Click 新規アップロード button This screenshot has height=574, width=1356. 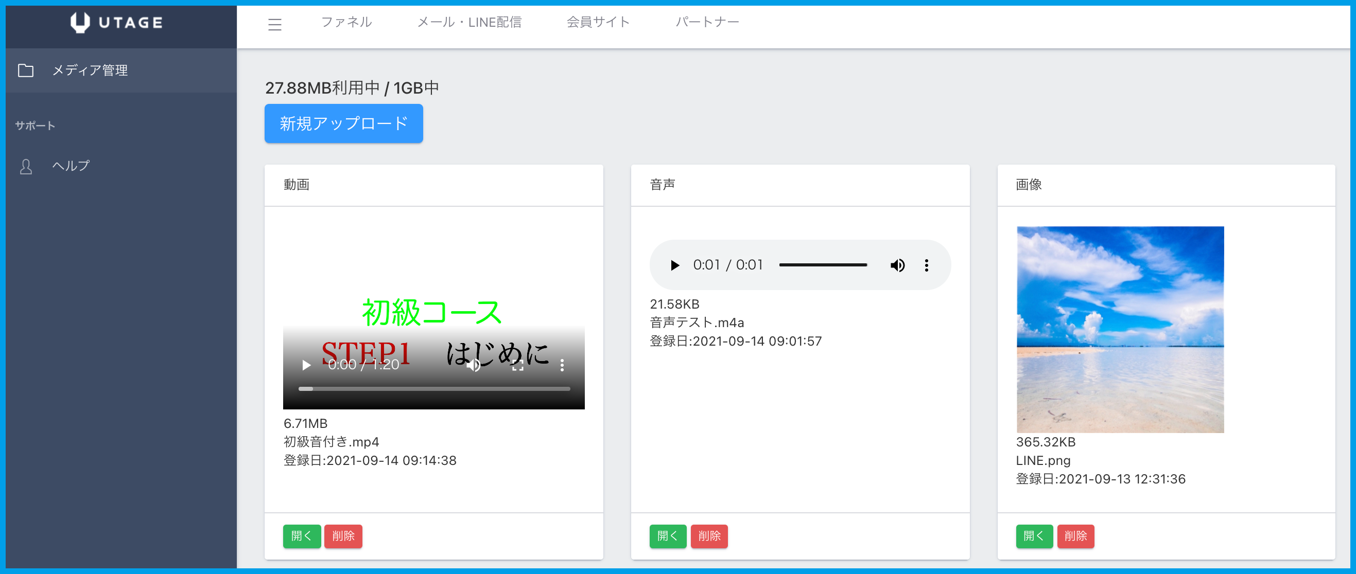point(344,123)
